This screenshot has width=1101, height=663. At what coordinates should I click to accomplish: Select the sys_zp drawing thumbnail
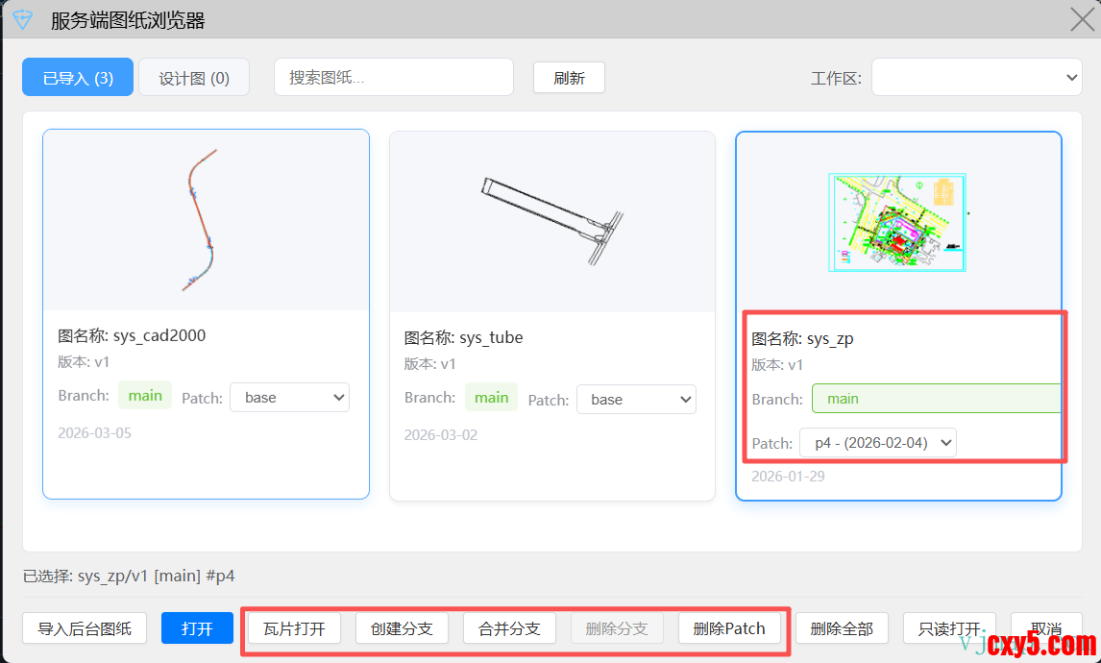click(x=897, y=222)
